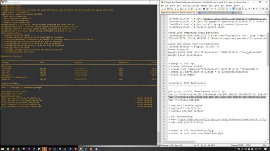Open Firefox from the taskbar

[x=13, y=149]
